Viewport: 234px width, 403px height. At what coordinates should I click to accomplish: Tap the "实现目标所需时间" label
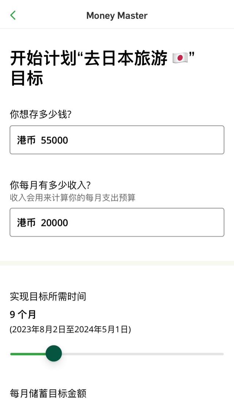pos(48,296)
